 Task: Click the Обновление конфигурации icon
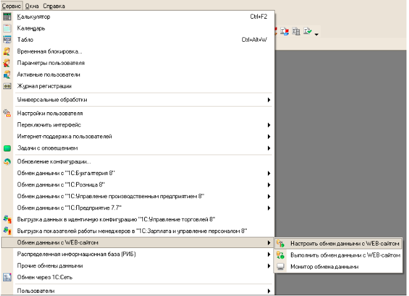(7, 161)
